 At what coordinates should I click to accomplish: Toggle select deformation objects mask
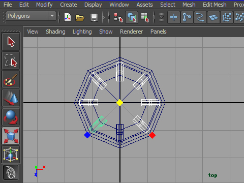coord(227,17)
